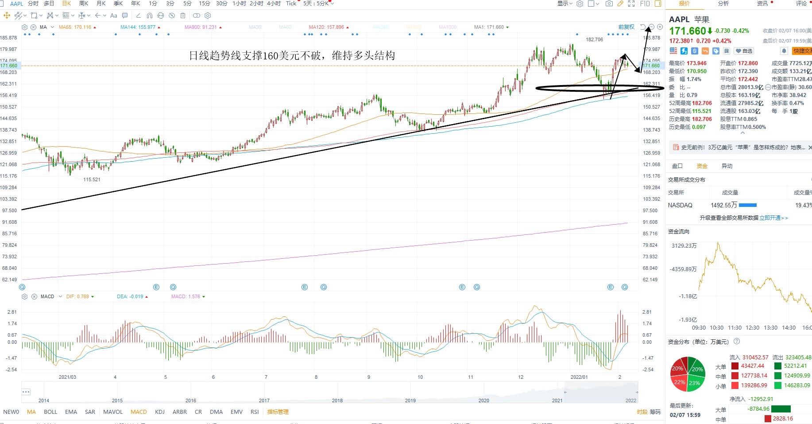Dismiss the news headline banner

tap(810, 148)
